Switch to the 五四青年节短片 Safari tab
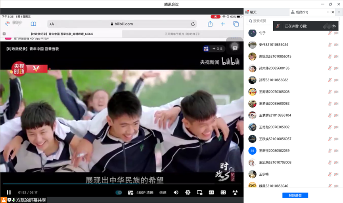Viewport: 343px width, 203px height. 182,34
